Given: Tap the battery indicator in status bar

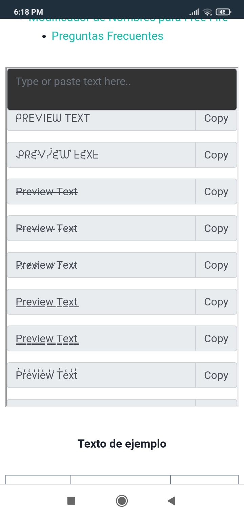Looking at the screenshot, I should (x=223, y=12).
